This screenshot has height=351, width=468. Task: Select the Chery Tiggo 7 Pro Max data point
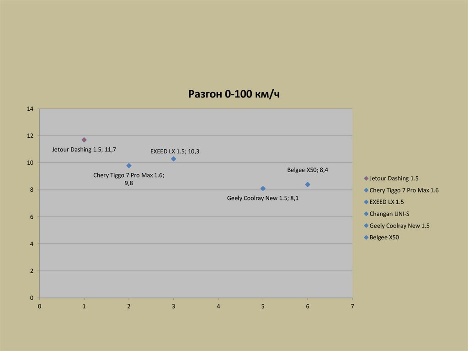pyautogui.click(x=129, y=166)
